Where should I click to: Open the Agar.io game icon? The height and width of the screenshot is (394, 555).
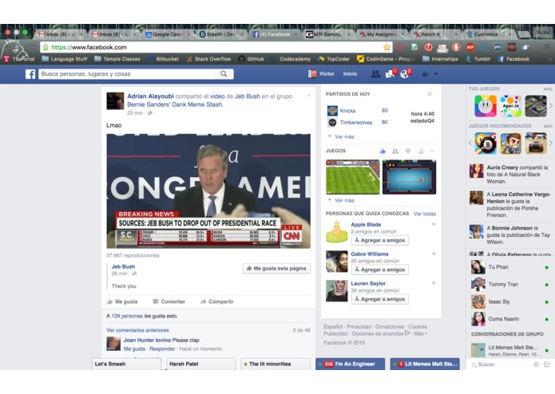click(x=511, y=106)
